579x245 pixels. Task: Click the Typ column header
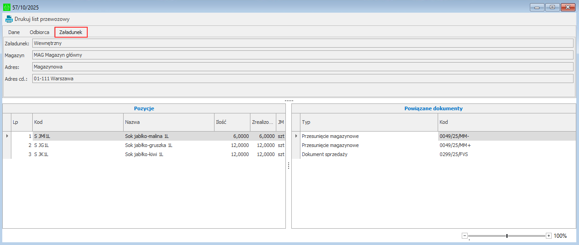point(369,122)
